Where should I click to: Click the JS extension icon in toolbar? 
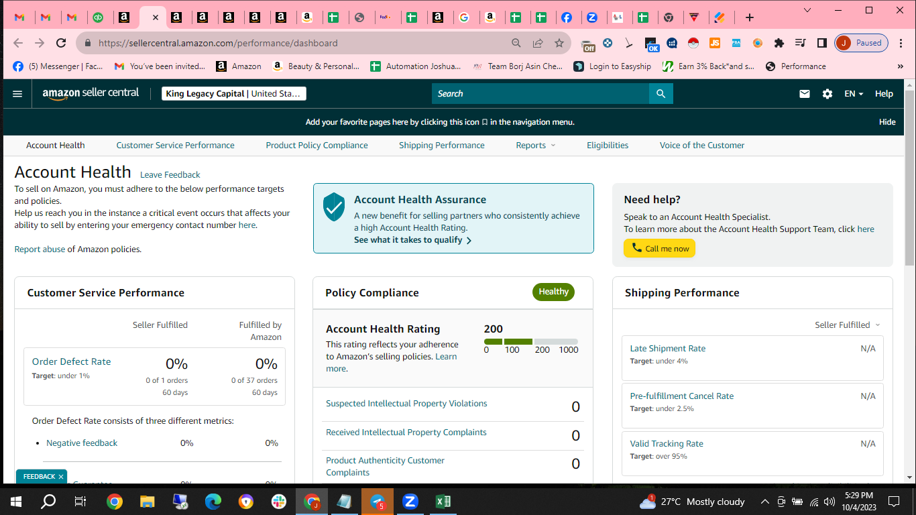point(715,43)
